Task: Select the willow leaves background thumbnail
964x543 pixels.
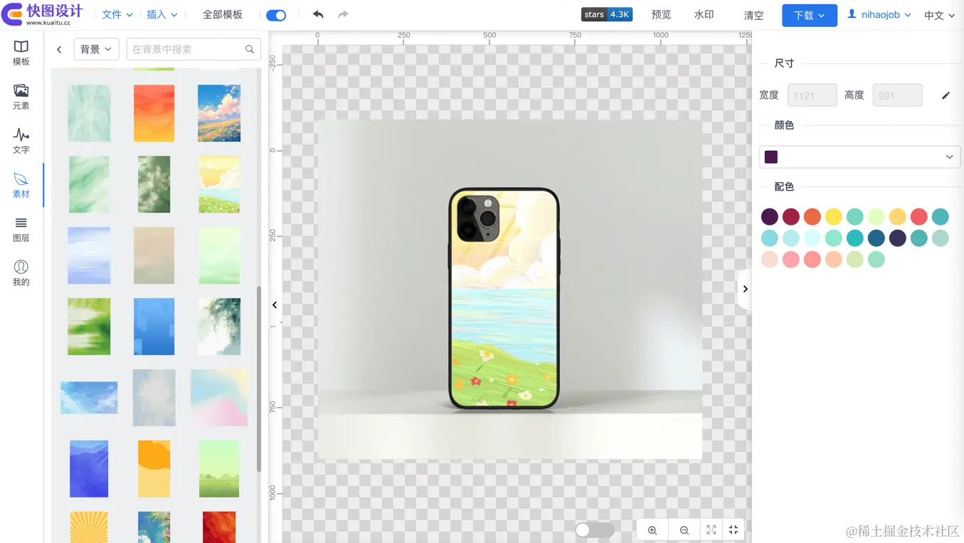Action: tap(219, 327)
